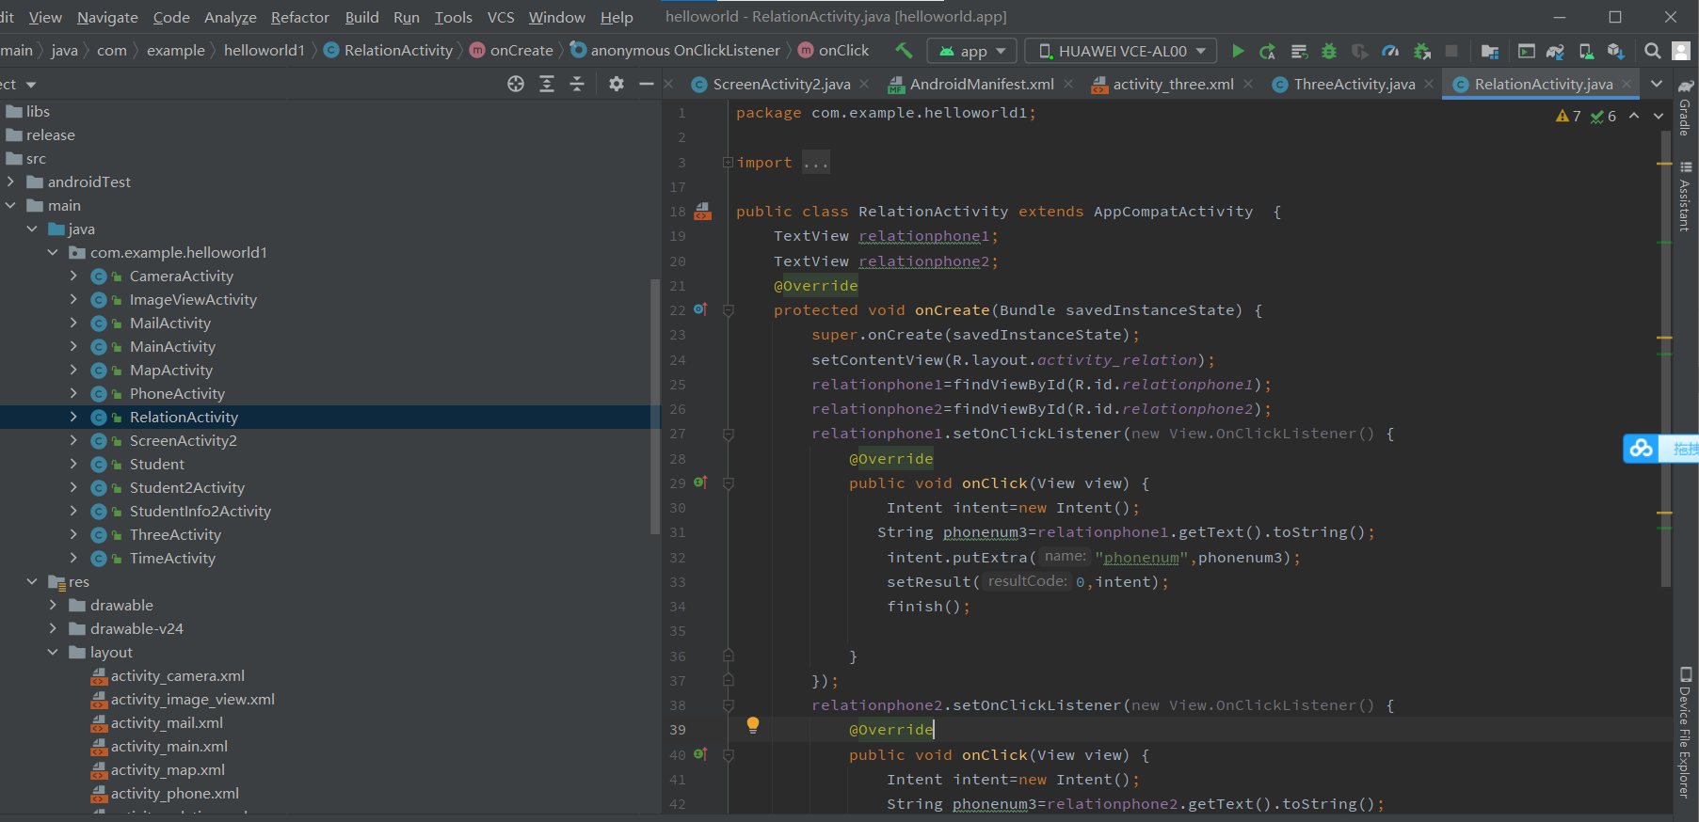The height and width of the screenshot is (822, 1699).
Task: Click the onCreate breadcrumb
Action: click(511, 50)
